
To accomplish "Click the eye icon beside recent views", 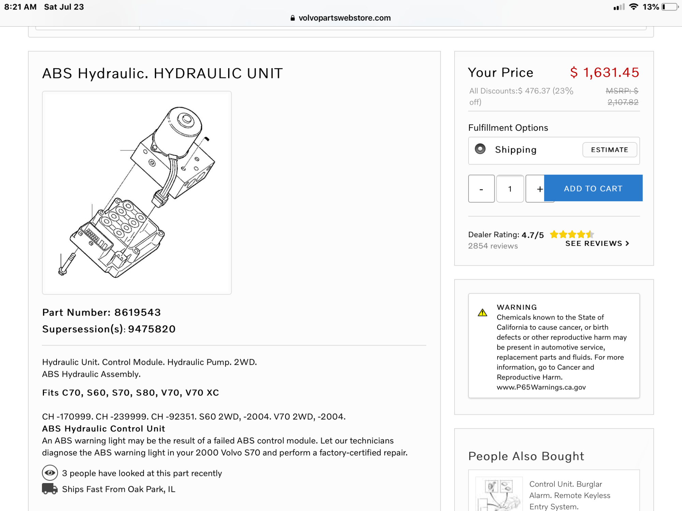I will pos(50,473).
